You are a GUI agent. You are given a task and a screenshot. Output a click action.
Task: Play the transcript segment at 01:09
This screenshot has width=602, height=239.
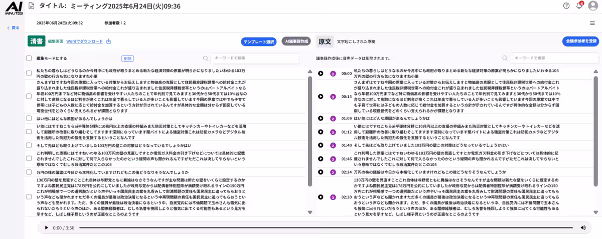[x=321, y=118]
